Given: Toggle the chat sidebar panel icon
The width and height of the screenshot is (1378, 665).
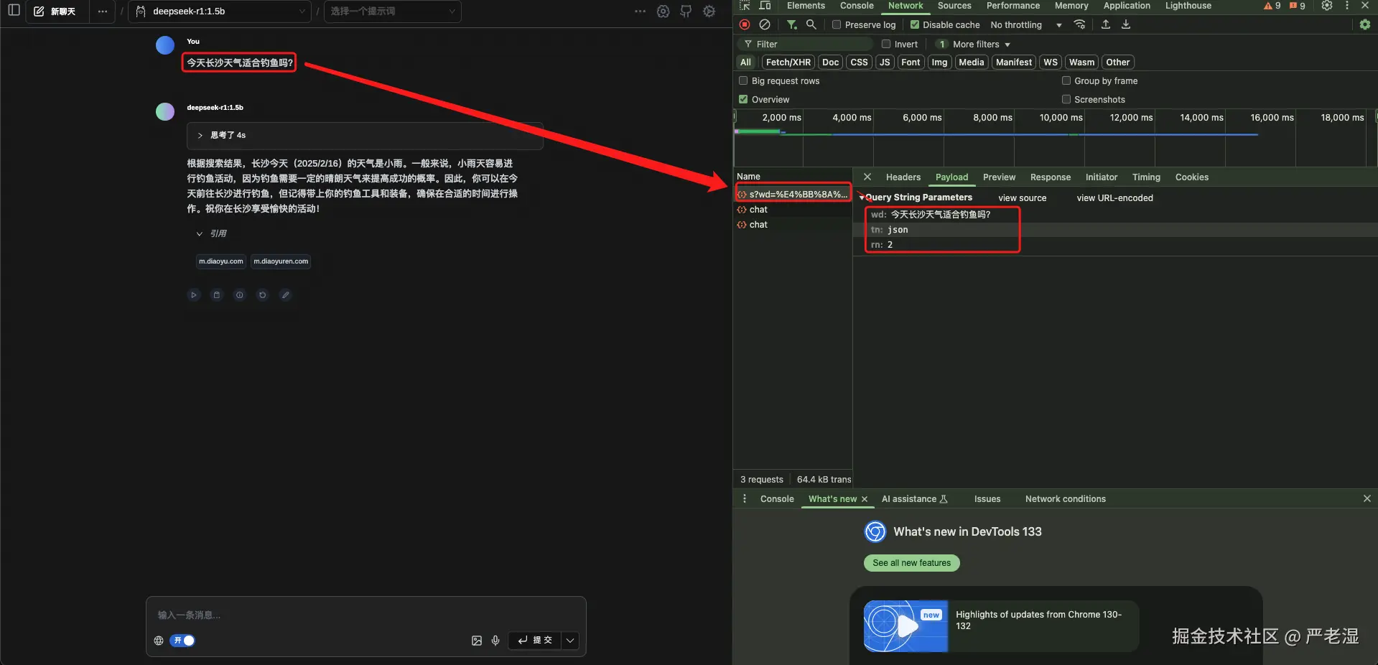Looking at the screenshot, I should tap(14, 11).
